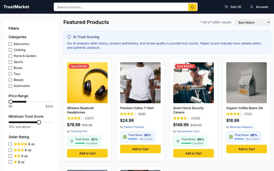Click the AI Trust Scoring shield icon

[x=68, y=37]
